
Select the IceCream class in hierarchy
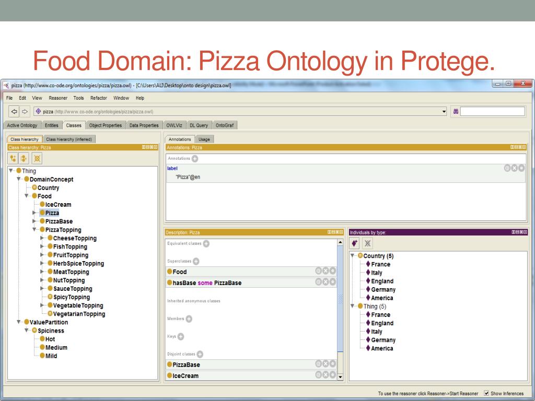coord(58,205)
